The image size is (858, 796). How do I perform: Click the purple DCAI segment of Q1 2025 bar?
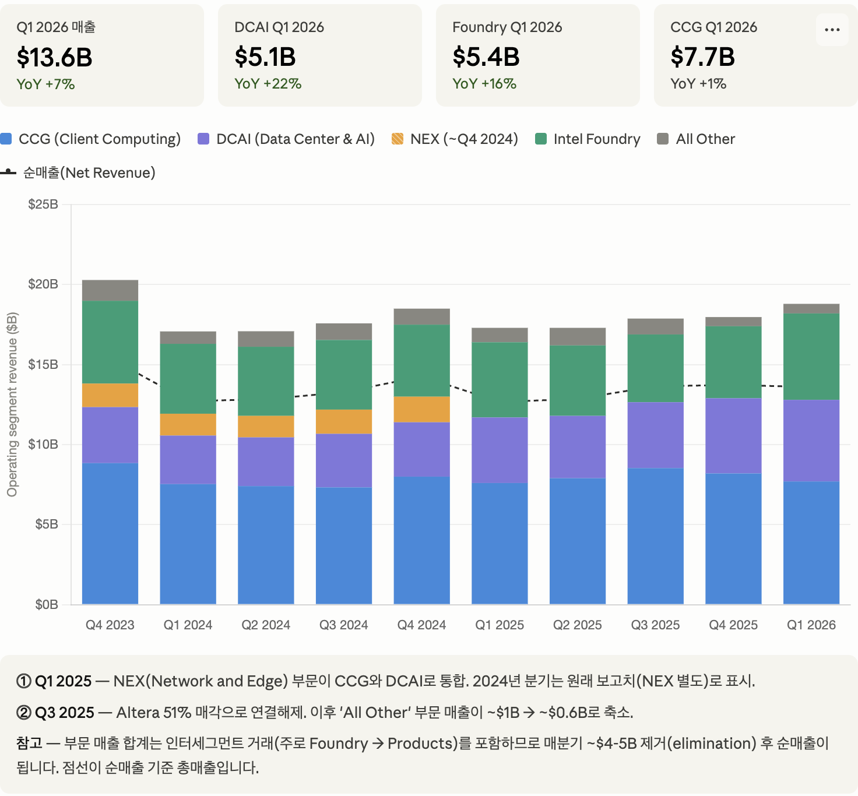point(500,450)
